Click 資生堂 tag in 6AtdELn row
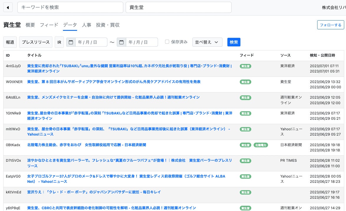The image size is (346, 211). click(x=245, y=98)
